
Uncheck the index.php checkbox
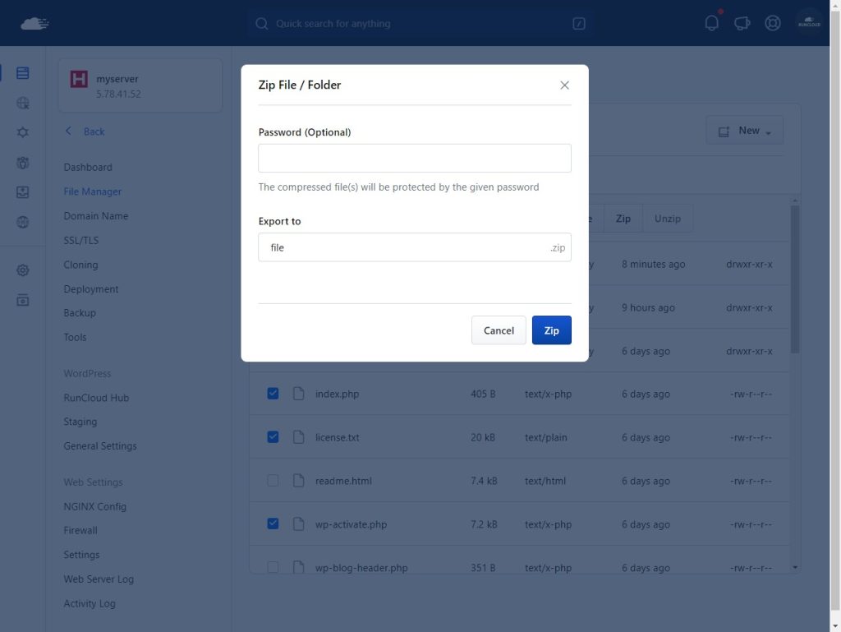(x=273, y=394)
